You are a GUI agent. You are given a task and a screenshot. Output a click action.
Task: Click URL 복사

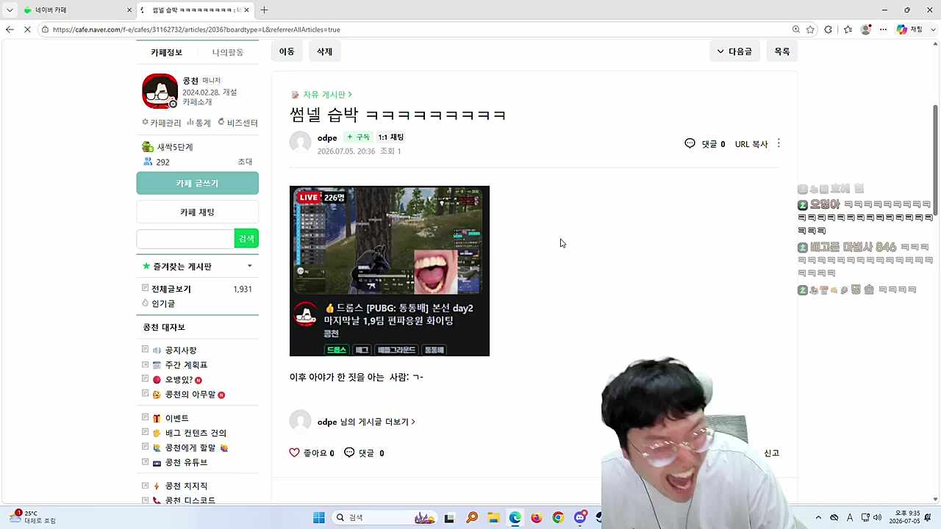point(751,144)
